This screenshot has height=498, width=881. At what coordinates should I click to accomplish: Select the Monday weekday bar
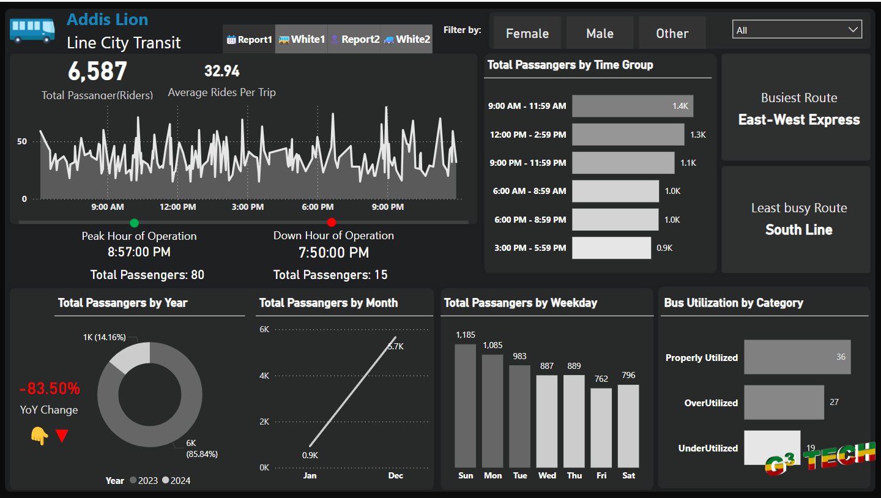tap(493, 411)
